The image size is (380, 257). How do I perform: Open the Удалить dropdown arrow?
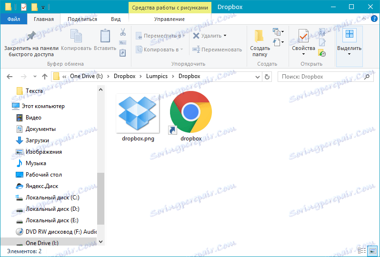pyautogui.click(x=225, y=36)
